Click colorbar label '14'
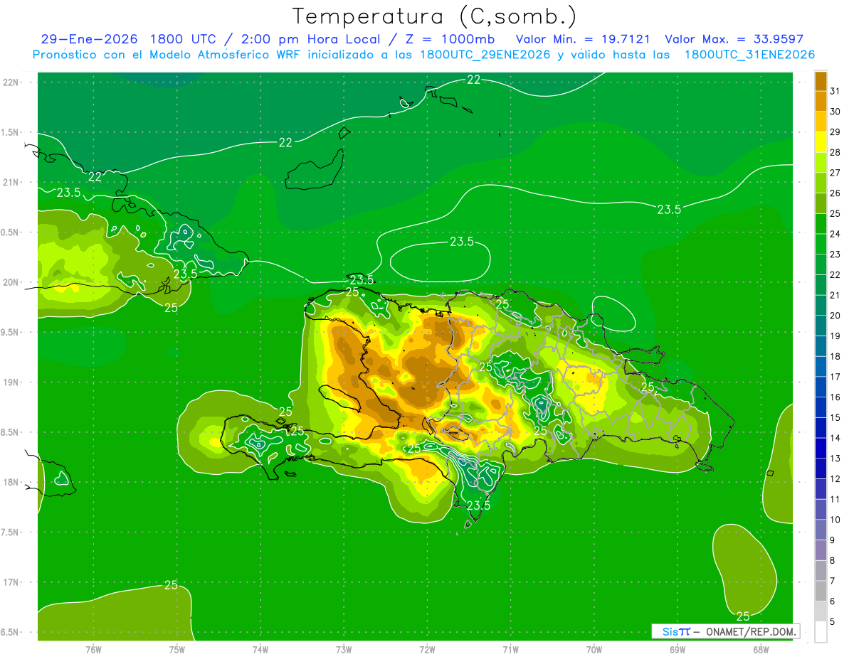The image size is (854, 659). (x=835, y=438)
